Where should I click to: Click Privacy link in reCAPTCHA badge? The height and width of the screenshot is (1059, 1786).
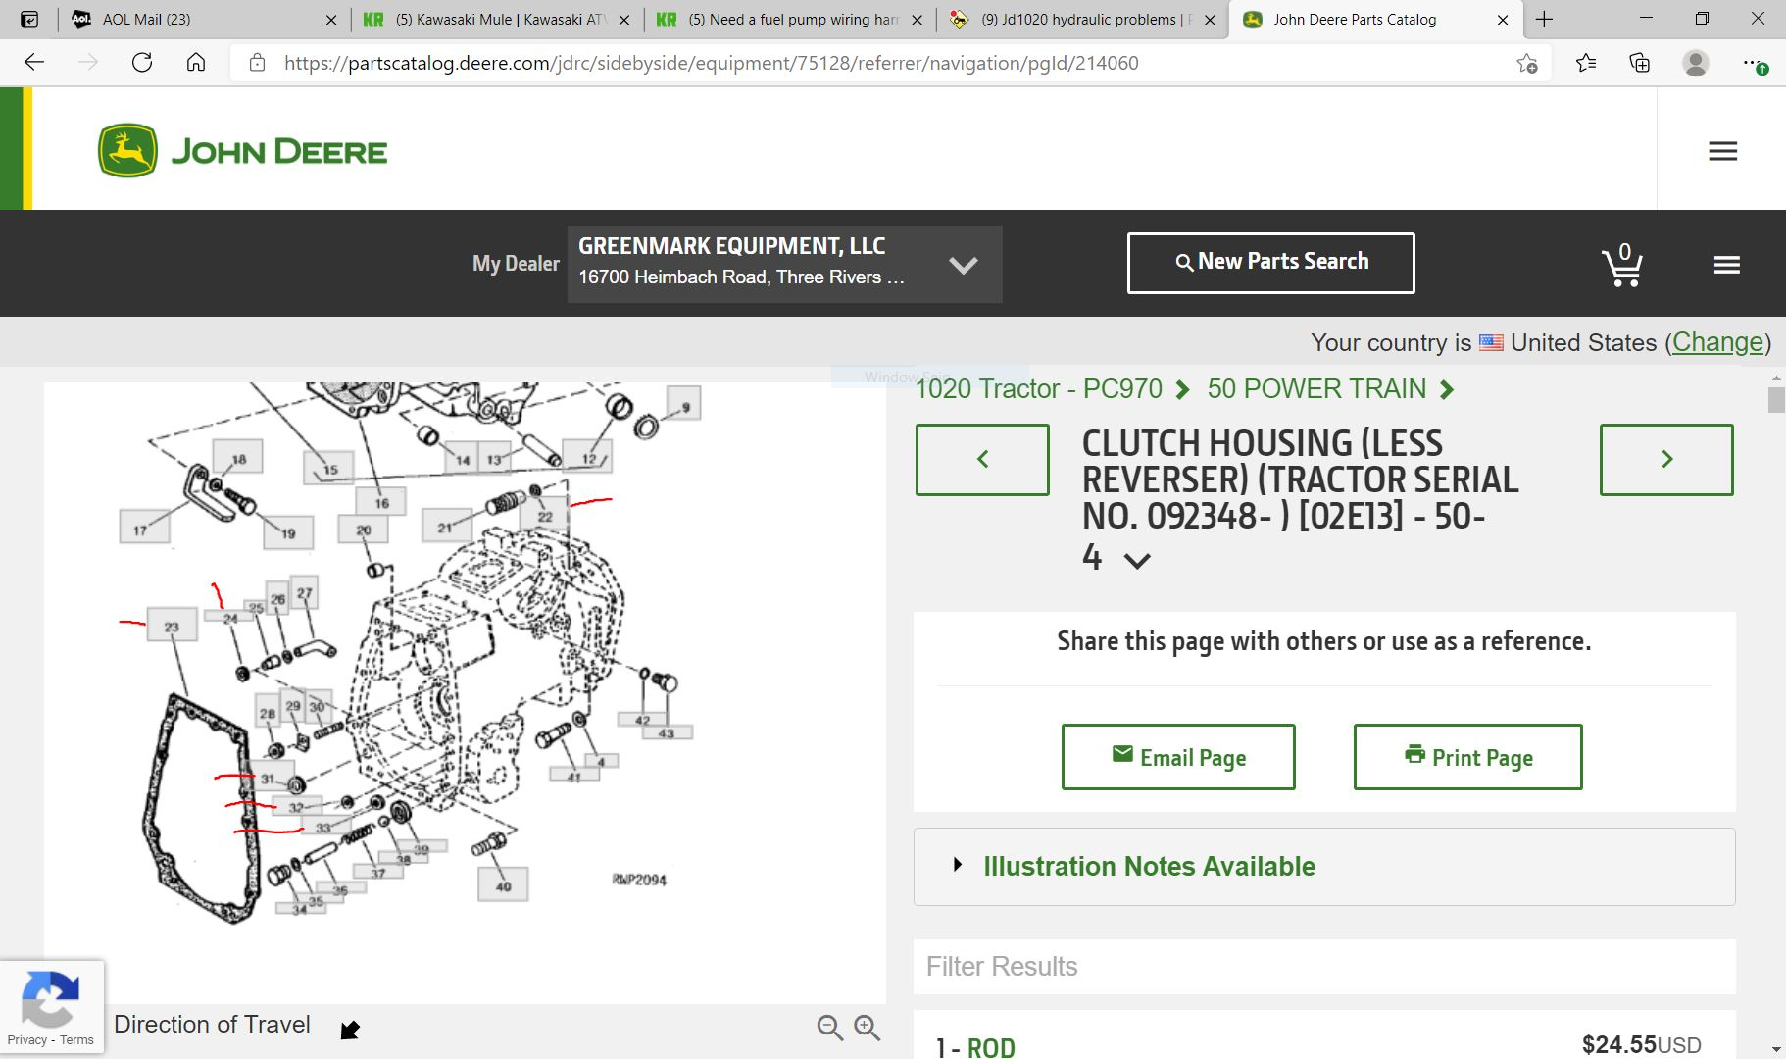point(26,1040)
